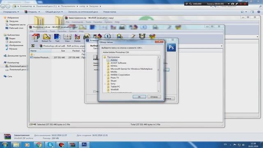The height and width of the screenshot is (148, 263).
Task: Click the Delete toolbar icon in WinRAR
Action: [x=77, y=37]
